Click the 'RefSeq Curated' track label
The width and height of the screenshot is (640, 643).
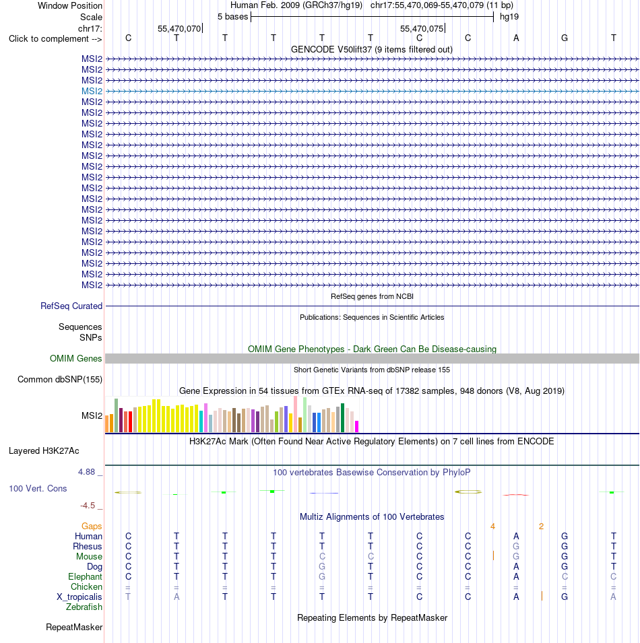tap(71, 306)
